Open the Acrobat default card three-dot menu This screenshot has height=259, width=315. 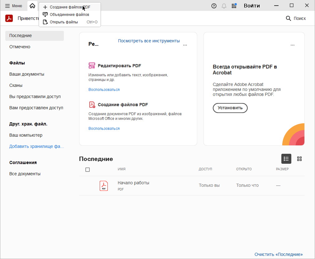[x=293, y=45]
